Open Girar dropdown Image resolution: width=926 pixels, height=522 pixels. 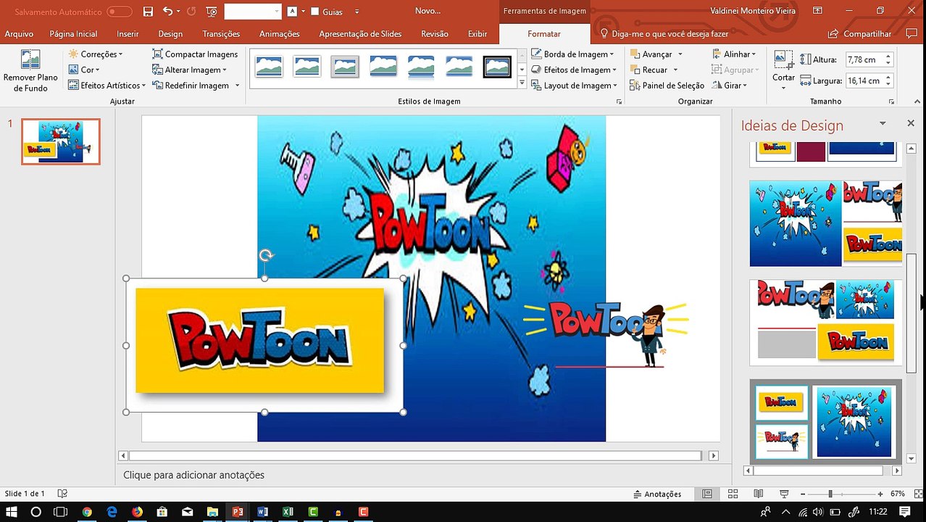730,86
